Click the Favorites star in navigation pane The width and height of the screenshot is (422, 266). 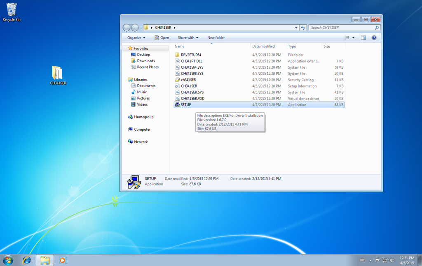(x=130, y=48)
